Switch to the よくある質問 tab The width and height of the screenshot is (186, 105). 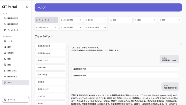point(71,20)
